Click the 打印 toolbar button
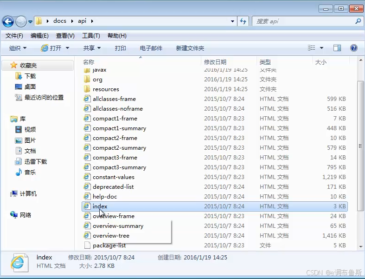Screen dimensions: 365x279 120,48
